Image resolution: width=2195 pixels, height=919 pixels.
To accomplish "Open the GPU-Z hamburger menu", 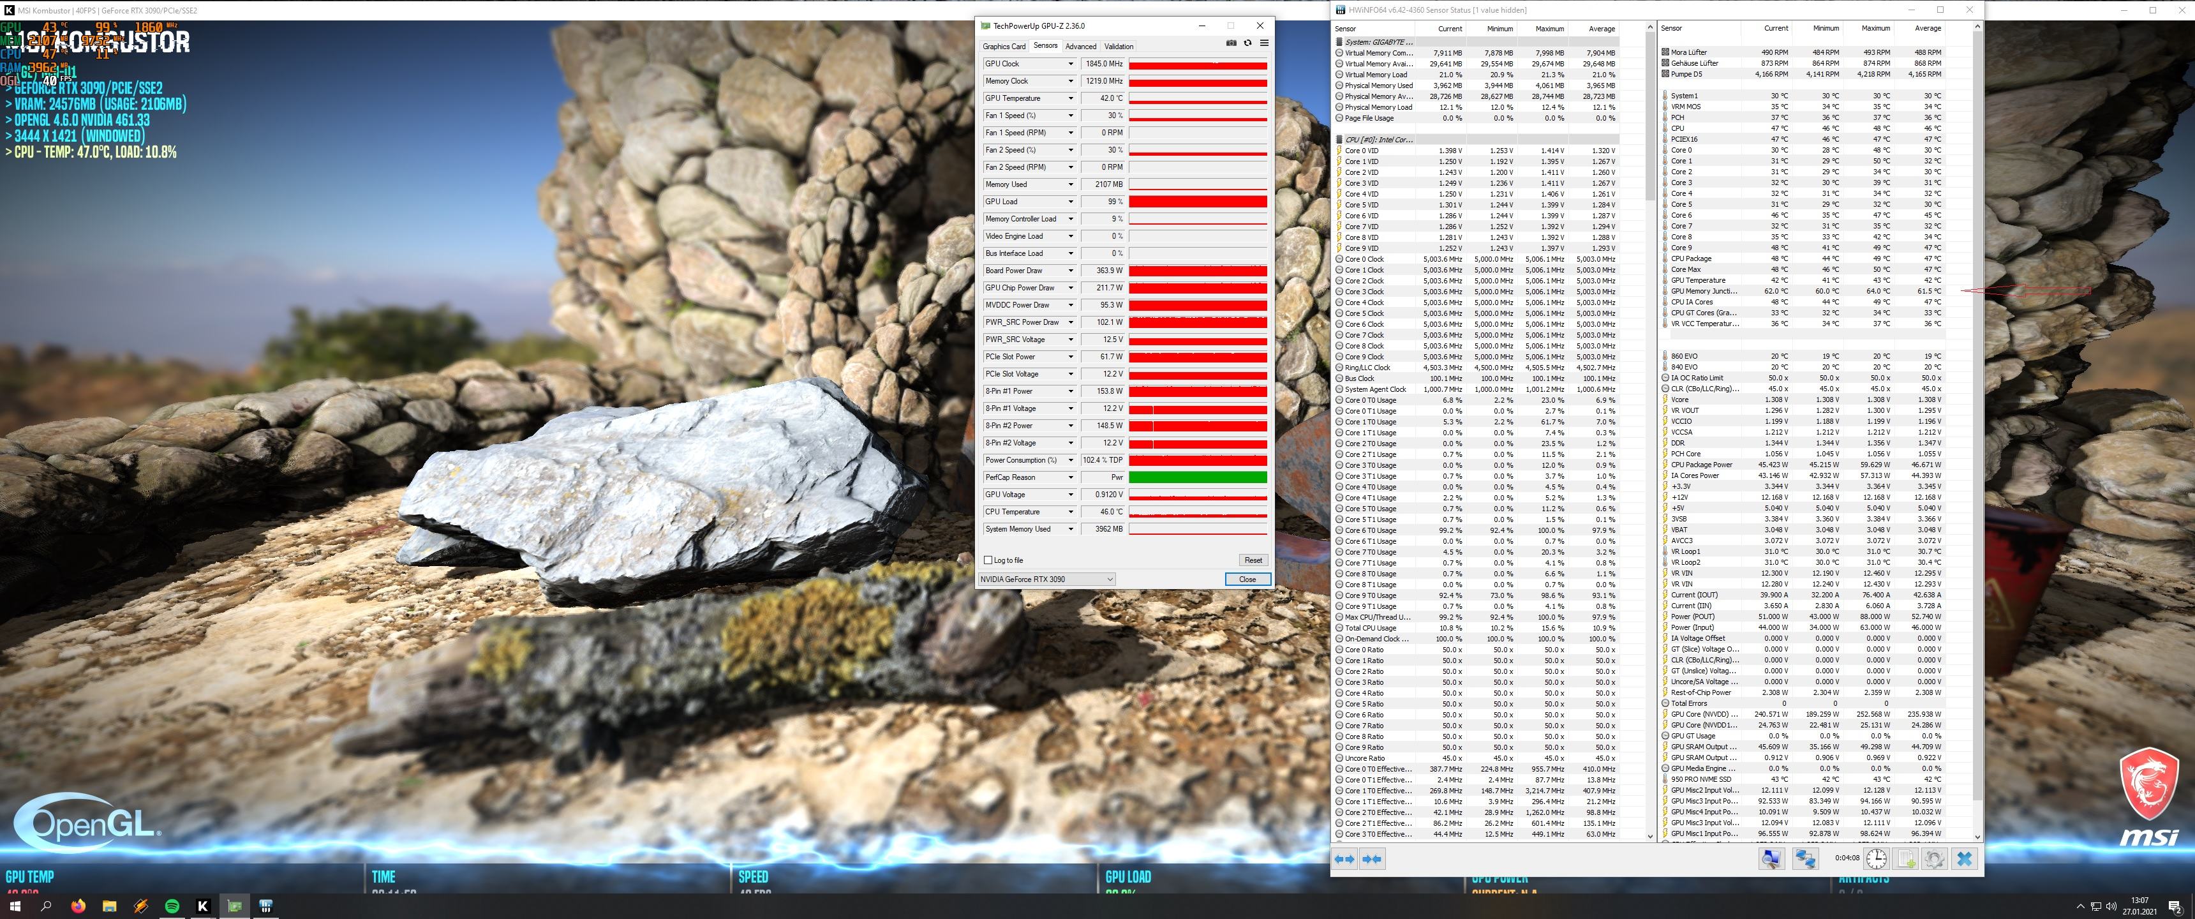I will coord(1263,43).
